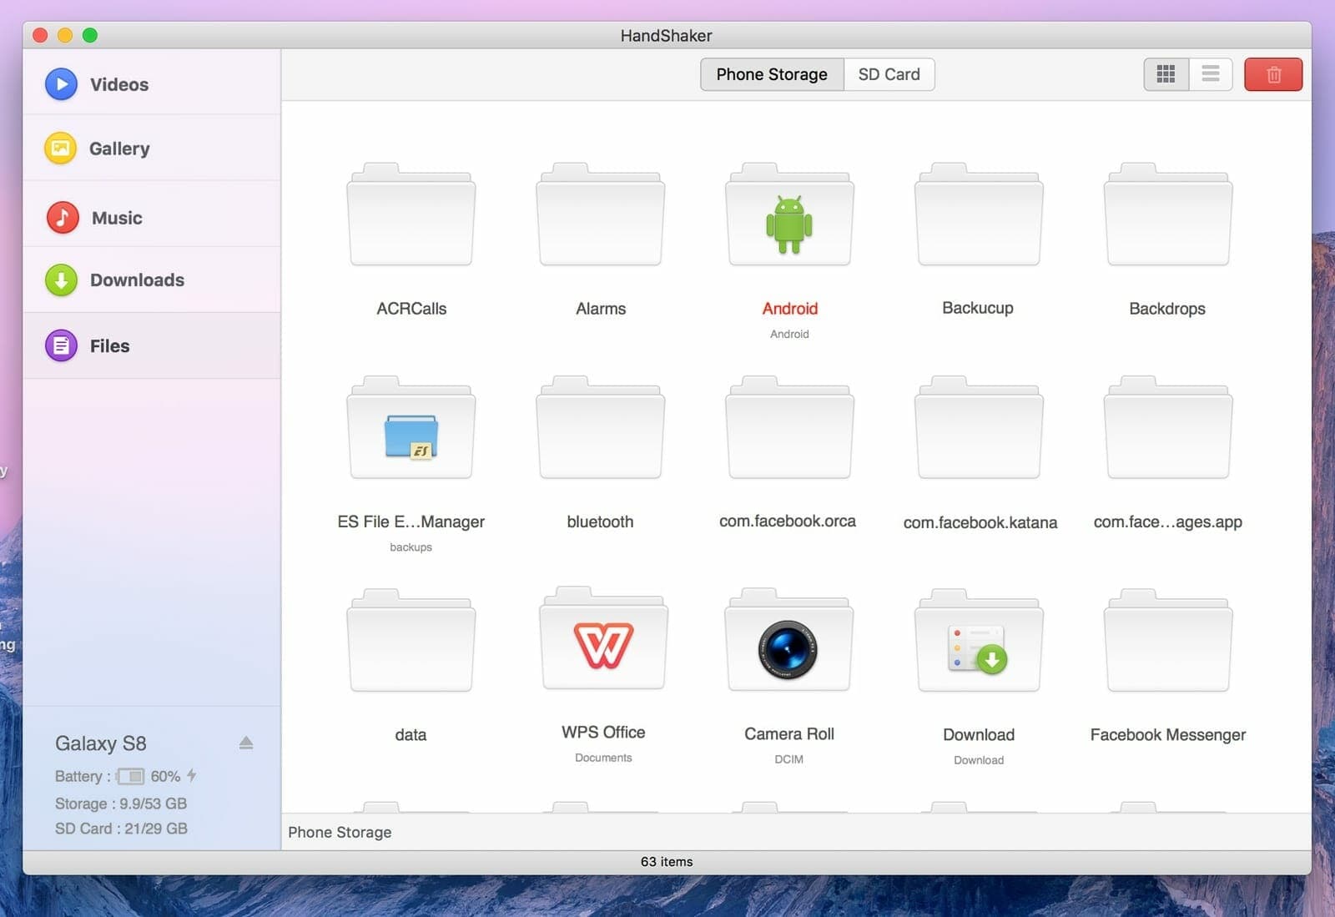
Task: Open the data folder
Action: pos(411,641)
